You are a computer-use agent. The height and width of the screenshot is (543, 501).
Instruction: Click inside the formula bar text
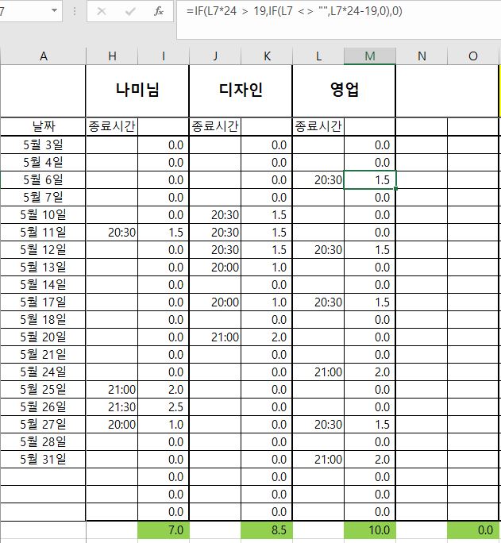[295, 11]
